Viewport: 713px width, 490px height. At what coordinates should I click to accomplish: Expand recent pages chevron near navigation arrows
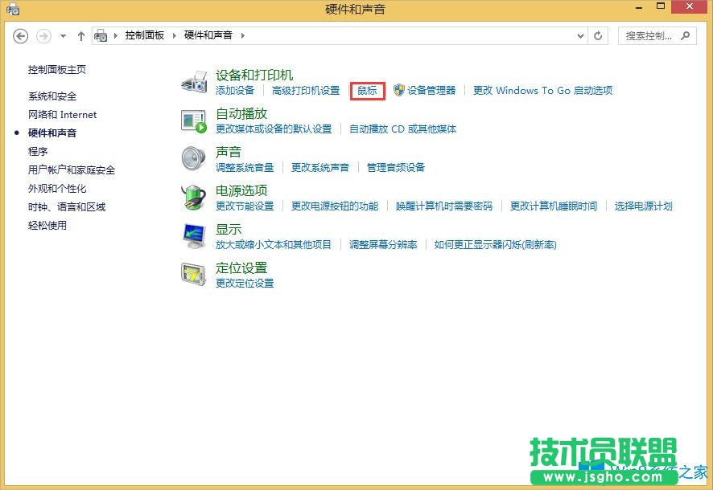(x=63, y=35)
